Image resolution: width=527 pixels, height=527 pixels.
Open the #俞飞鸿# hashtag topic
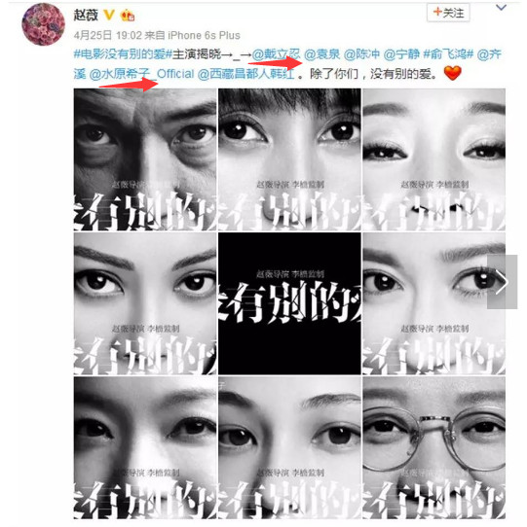448,54
